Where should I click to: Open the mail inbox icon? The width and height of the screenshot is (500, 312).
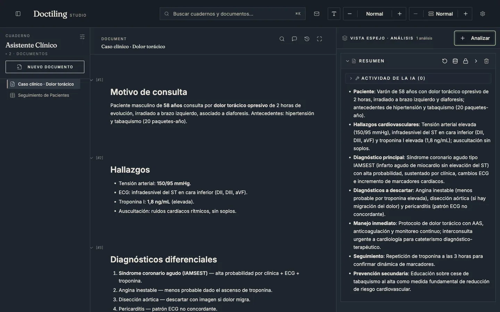[317, 14]
